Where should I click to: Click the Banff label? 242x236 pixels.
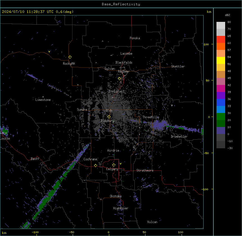pyautogui.click(x=35, y=159)
